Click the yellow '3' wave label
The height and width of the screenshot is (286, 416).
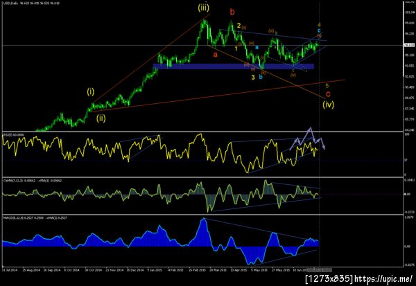point(253,77)
